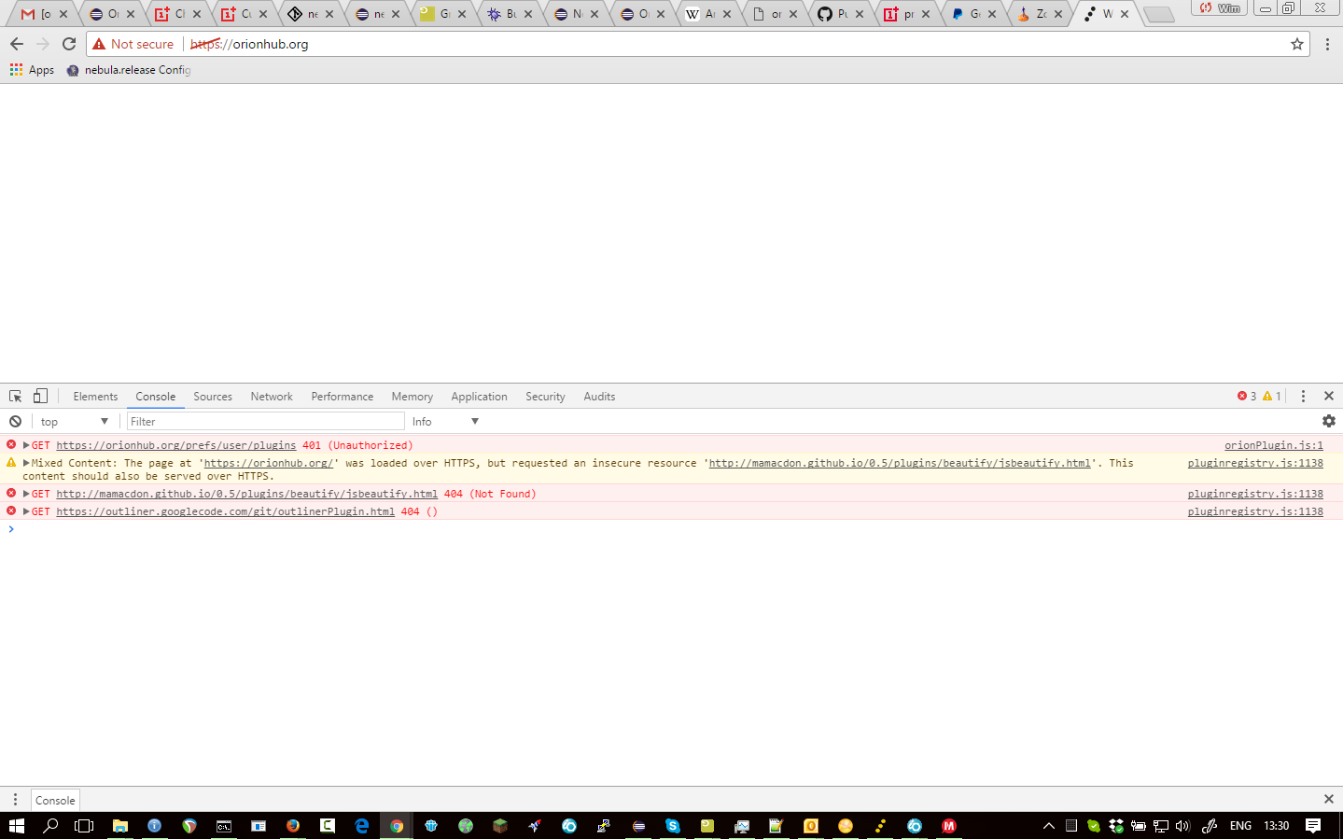Open the top frame context dropdown
1343x839 pixels.
[74, 421]
